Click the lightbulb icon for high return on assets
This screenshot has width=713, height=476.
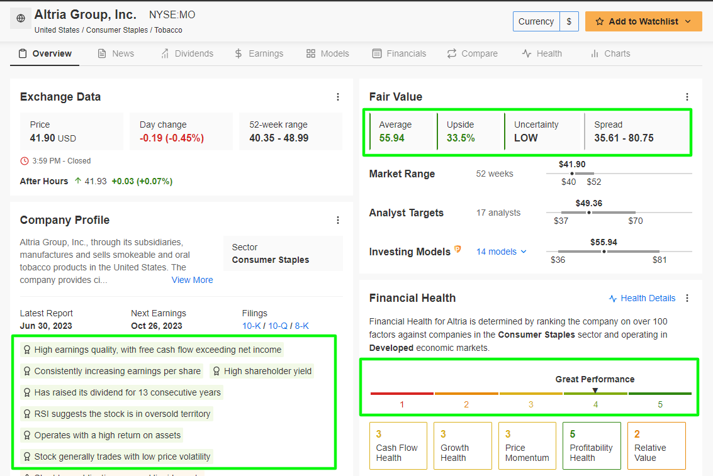tap(27, 435)
